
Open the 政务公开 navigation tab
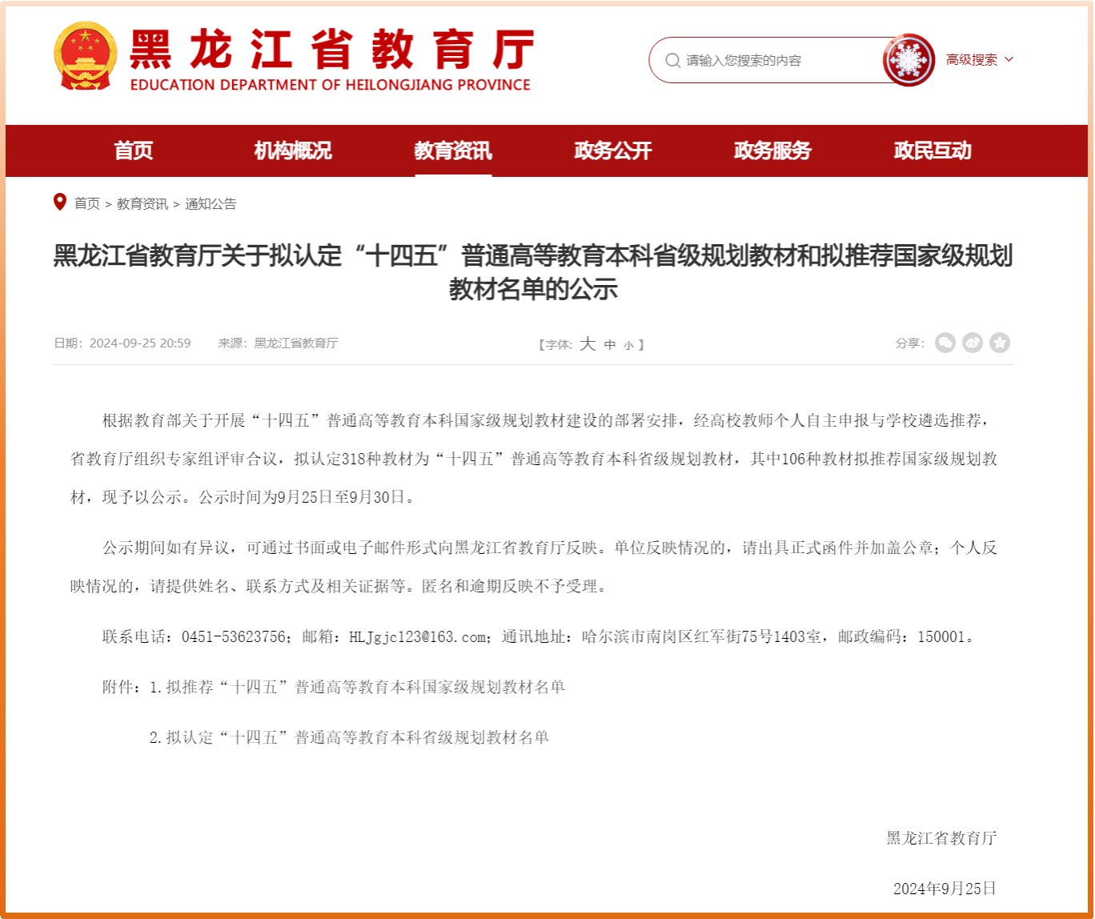coord(613,150)
